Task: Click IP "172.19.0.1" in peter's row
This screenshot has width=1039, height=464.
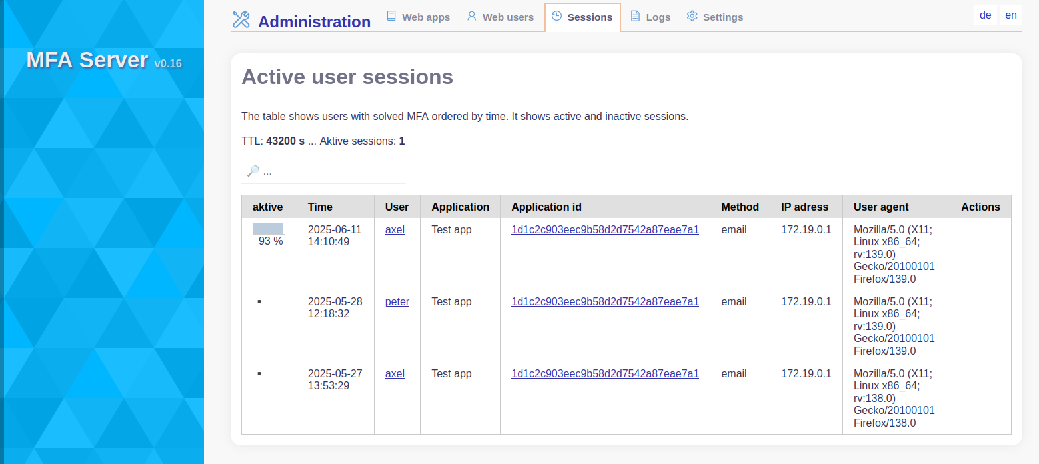Action: coord(806,302)
